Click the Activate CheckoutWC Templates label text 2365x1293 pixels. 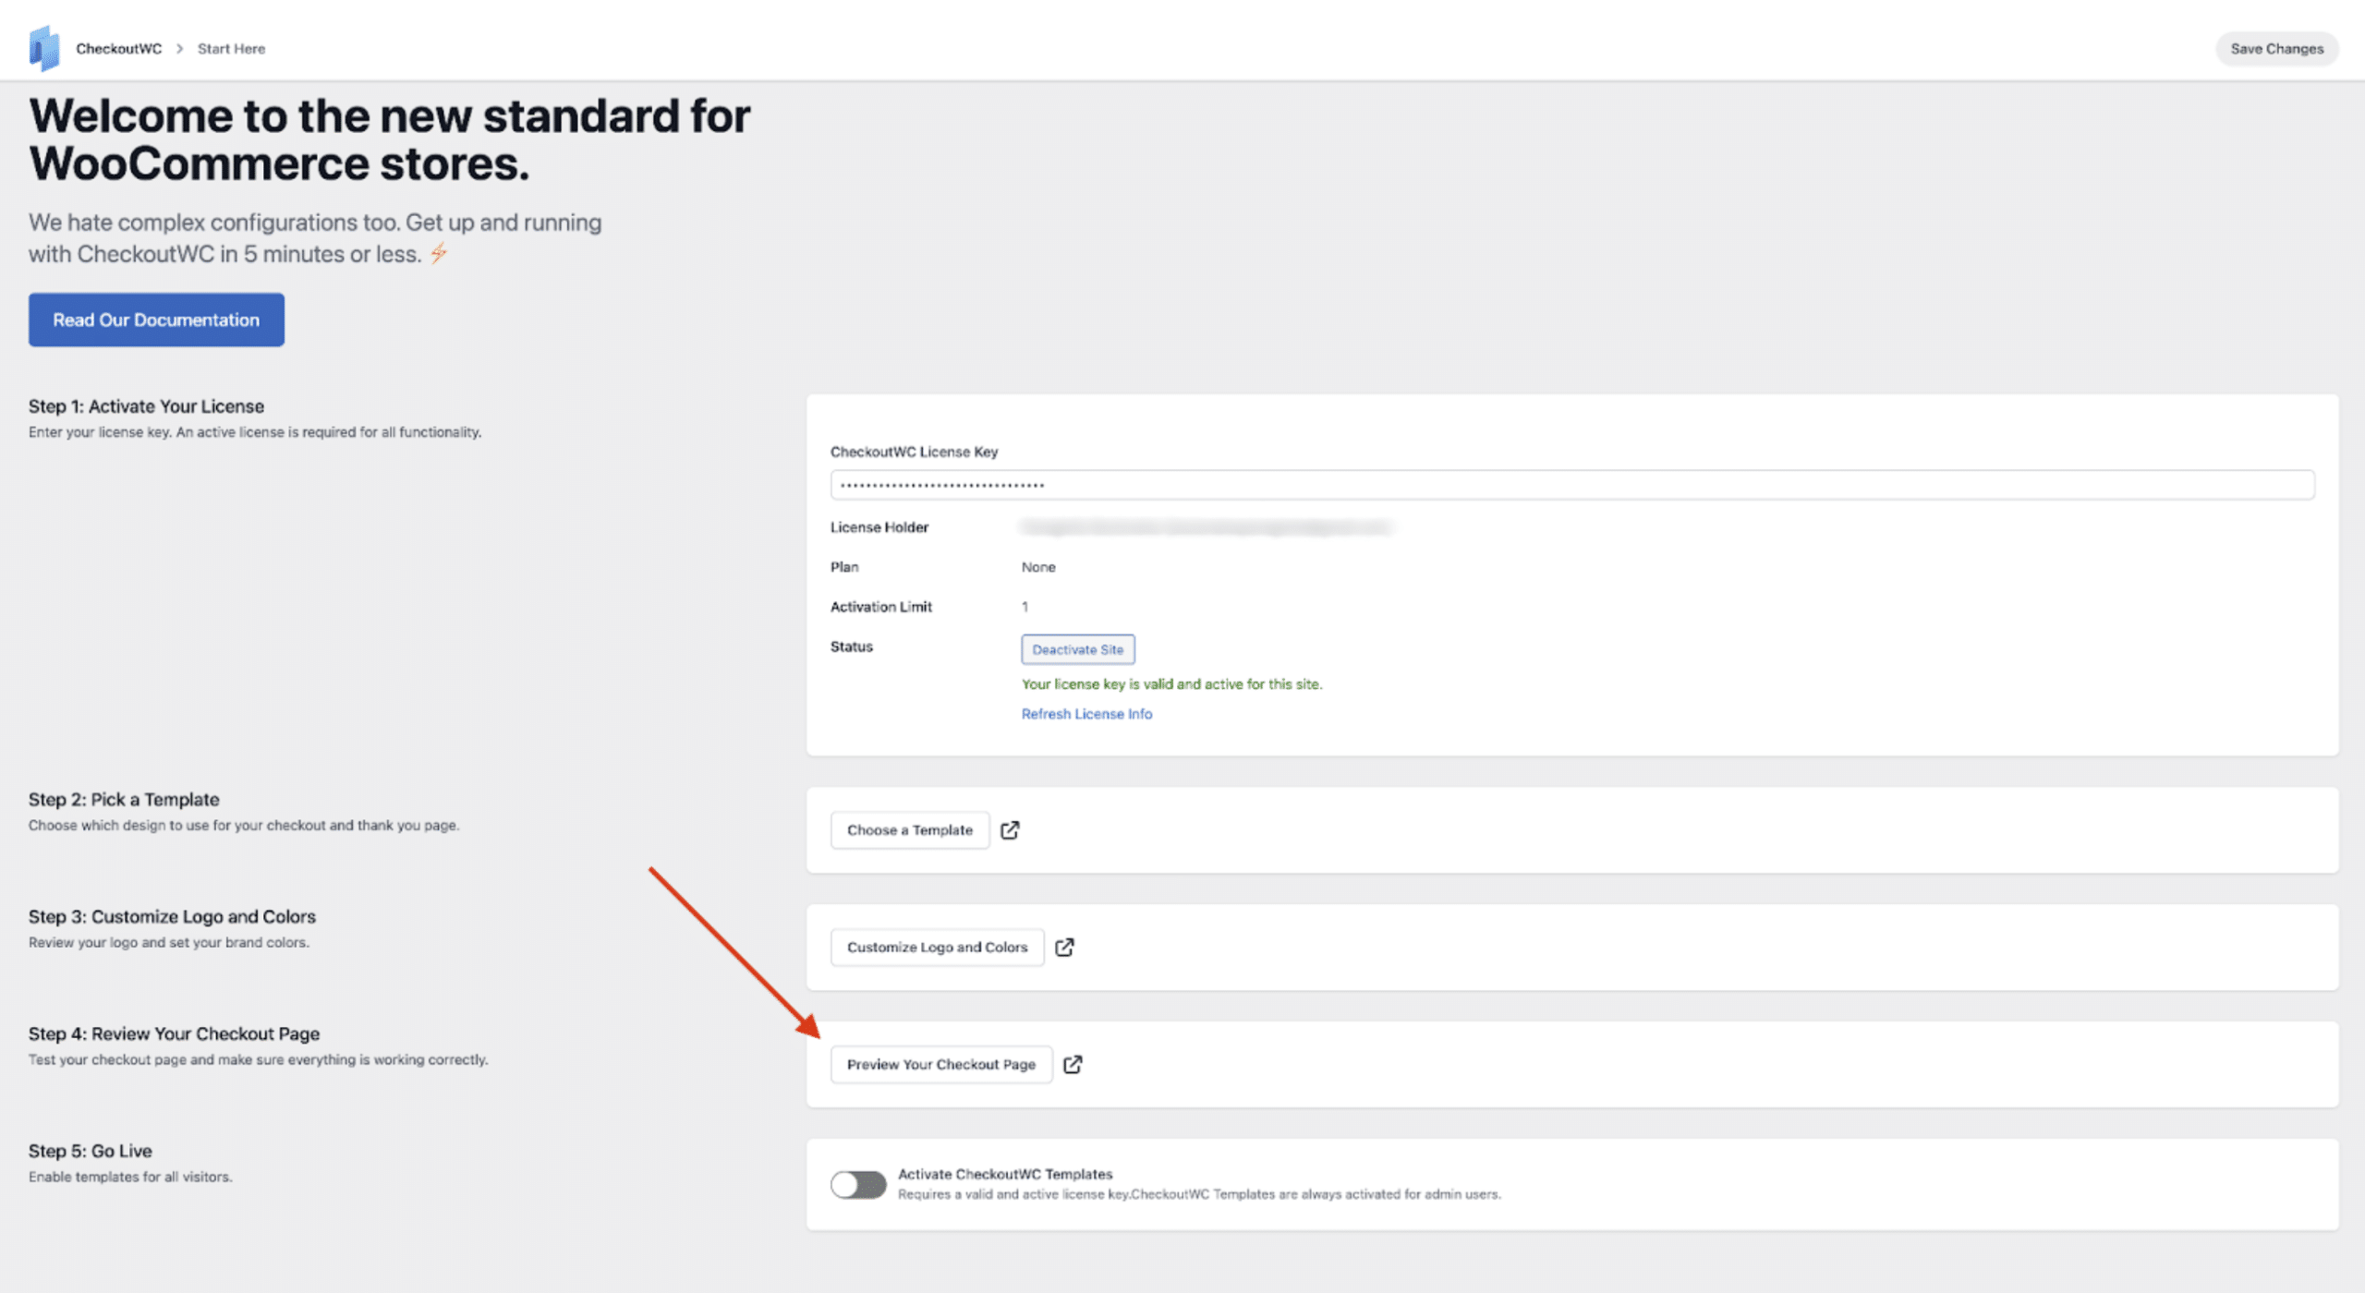(1004, 1174)
